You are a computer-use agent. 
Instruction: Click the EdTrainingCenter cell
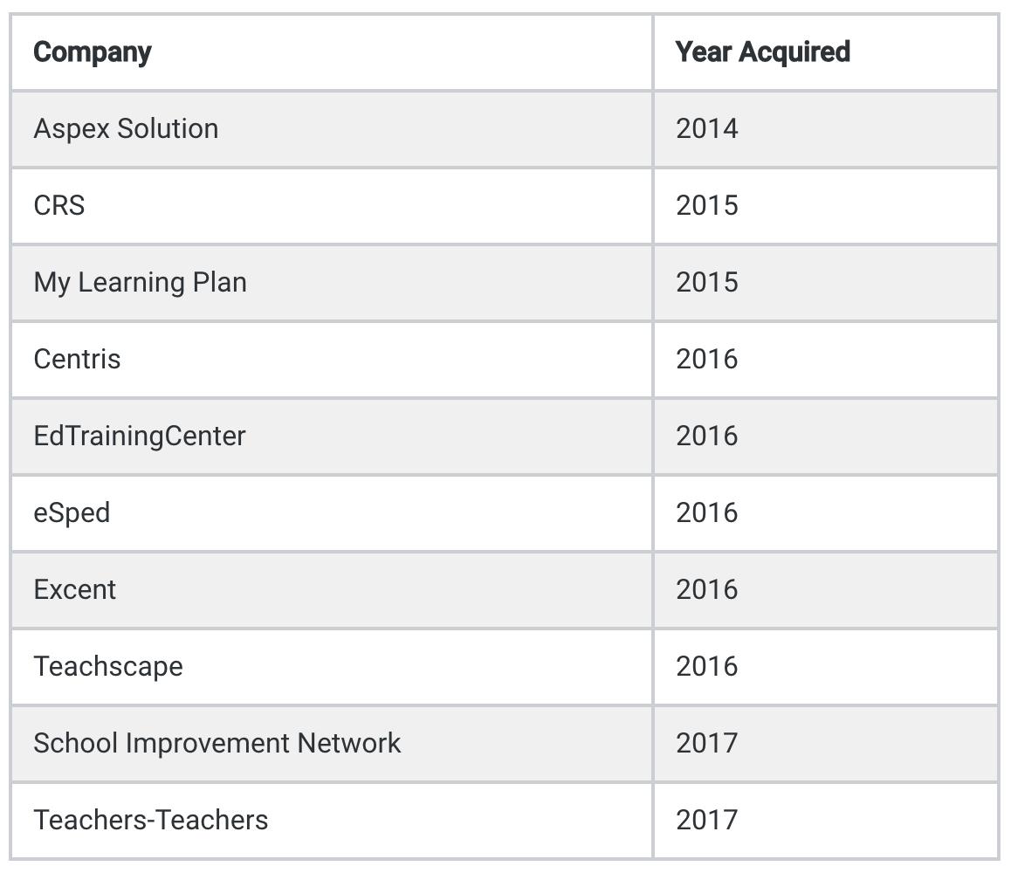[332, 436]
